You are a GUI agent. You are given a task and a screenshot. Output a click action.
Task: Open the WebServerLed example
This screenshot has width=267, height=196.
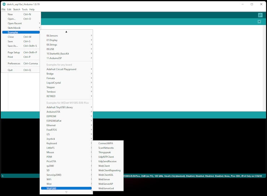click(x=108, y=188)
